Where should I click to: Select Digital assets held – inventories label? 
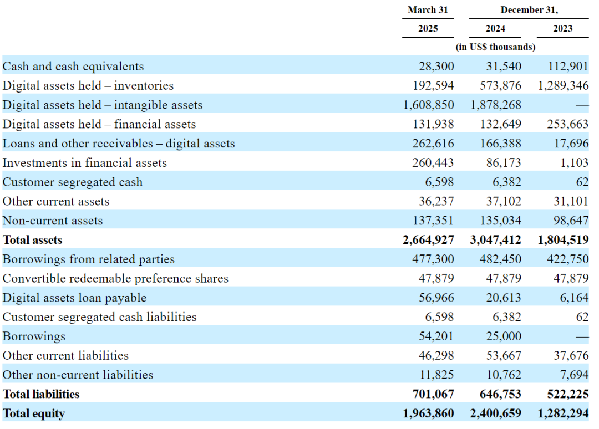(88, 86)
